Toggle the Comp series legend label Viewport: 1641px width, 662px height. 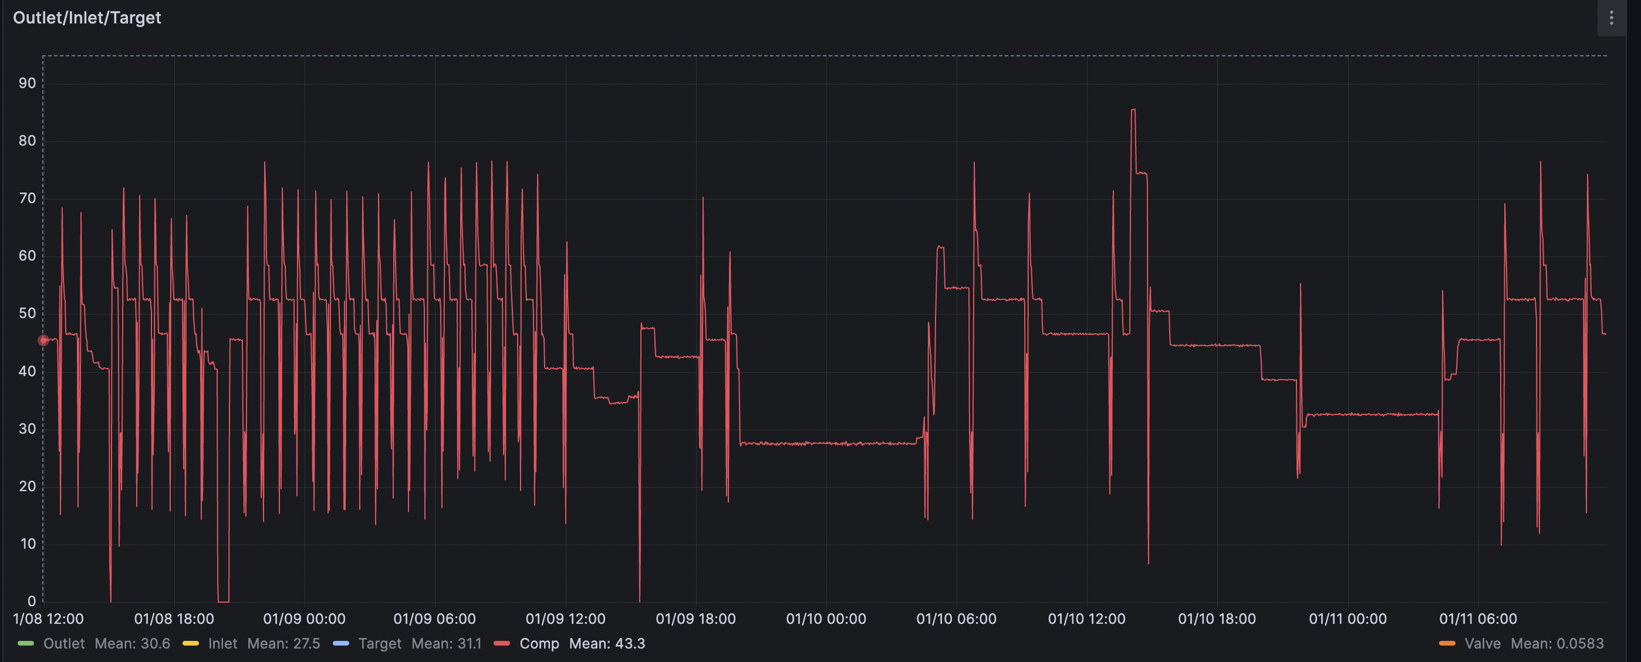pyautogui.click(x=539, y=644)
